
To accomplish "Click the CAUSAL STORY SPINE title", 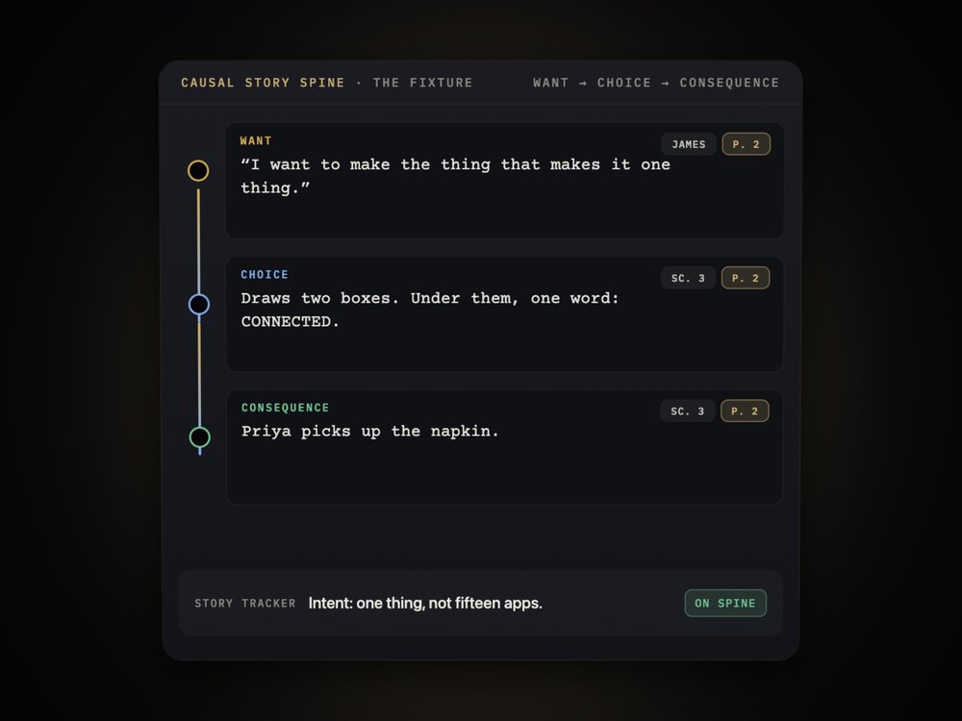I will coord(263,83).
